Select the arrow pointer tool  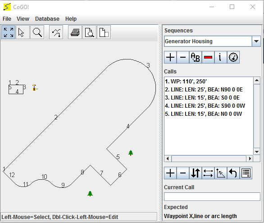click(23, 32)
